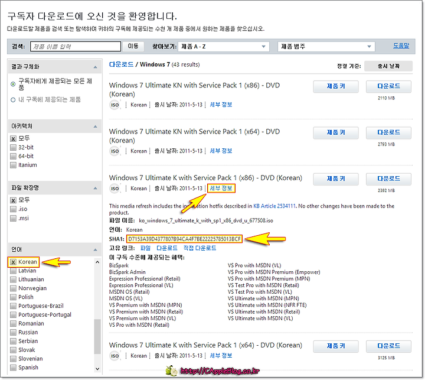Open the 파일 unique link
The width and height of the screenshot is (425, 380).
click(x=145, y=248)
